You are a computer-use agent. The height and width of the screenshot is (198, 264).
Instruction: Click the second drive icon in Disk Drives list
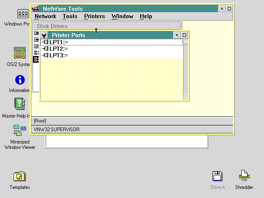(36, 40)
